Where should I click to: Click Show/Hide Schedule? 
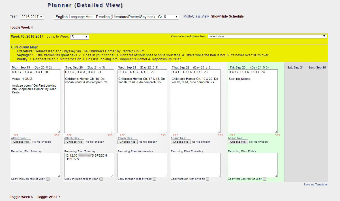[x=227, y=16]
